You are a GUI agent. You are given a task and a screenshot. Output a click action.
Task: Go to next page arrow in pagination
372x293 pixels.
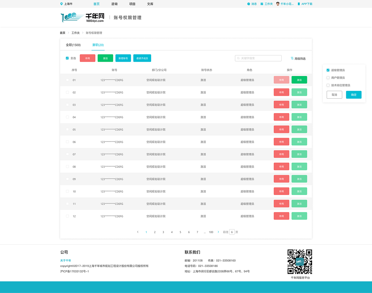click(218, 232)
